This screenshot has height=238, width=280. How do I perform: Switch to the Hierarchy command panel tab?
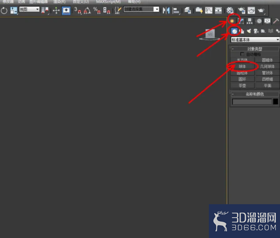(x=250, y=21)
